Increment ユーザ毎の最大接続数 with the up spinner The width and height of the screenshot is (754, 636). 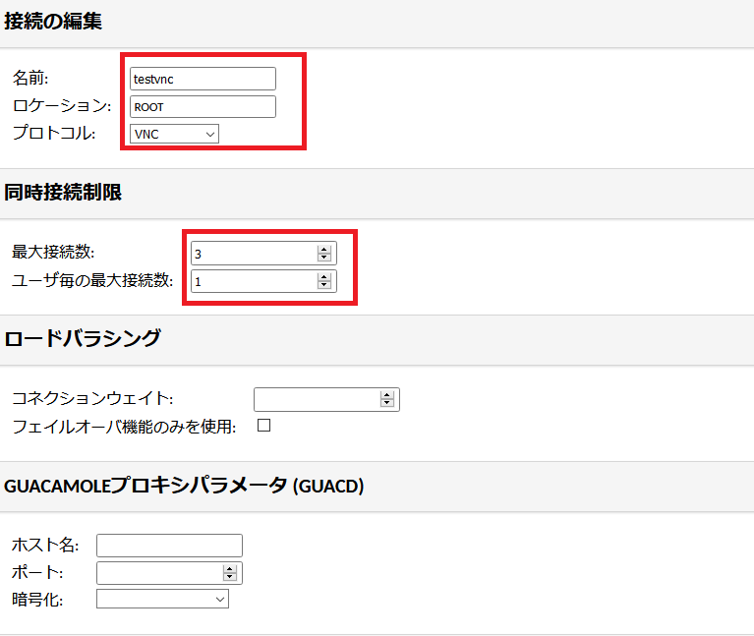click(324, 278)
